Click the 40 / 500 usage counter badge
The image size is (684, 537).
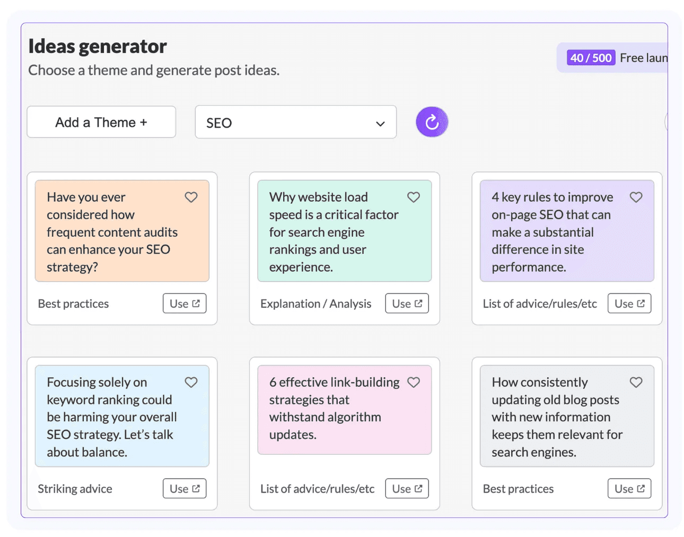pyautogui.click(x=591, y=58)
